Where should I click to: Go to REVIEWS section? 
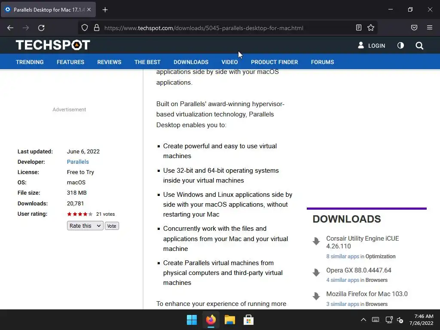point(109,62)
